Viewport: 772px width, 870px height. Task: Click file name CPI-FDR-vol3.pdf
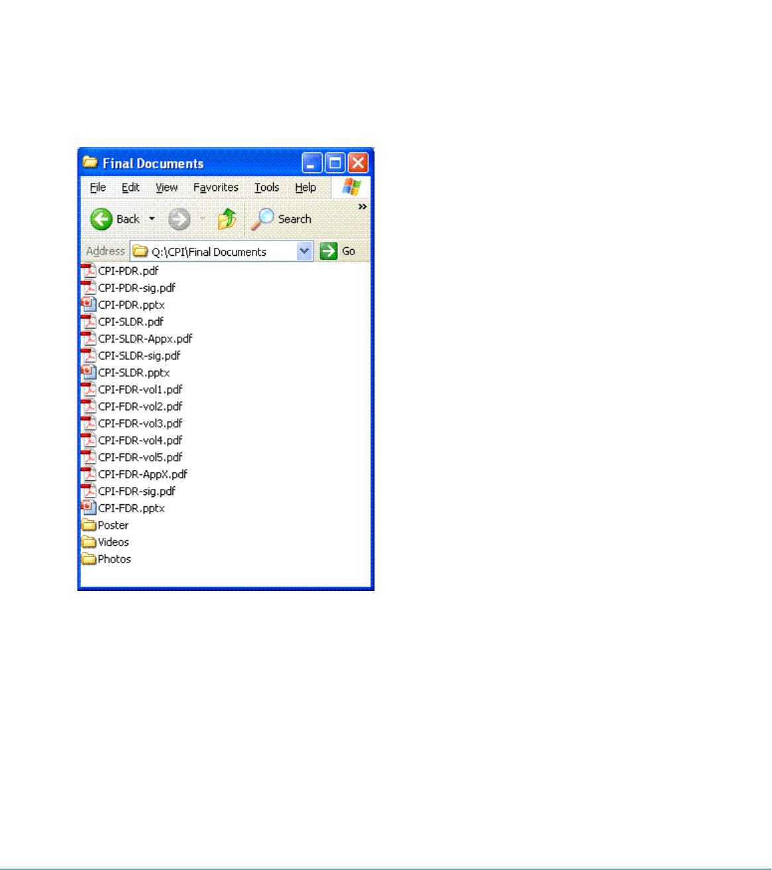pos(140,423)
